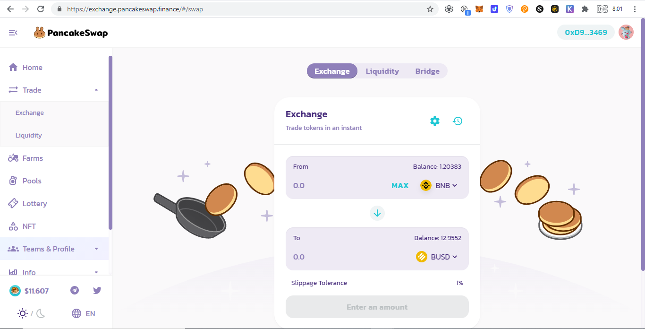
Task: Click MAX balance button
Action: (x=400, y=186)
